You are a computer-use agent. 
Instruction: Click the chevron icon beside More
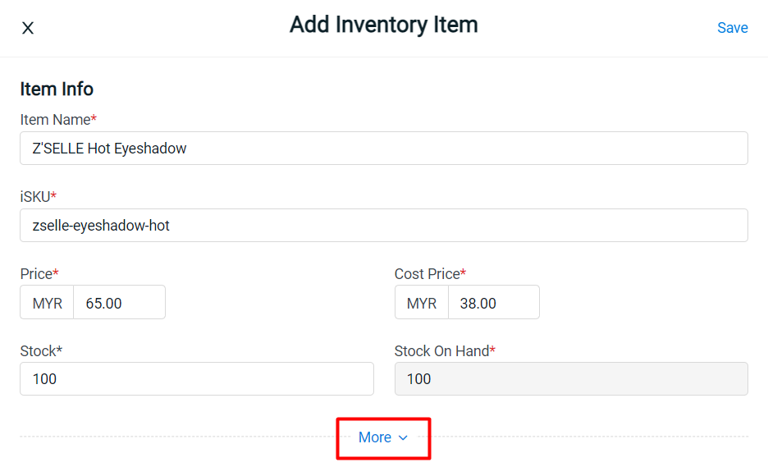(403, 437)
